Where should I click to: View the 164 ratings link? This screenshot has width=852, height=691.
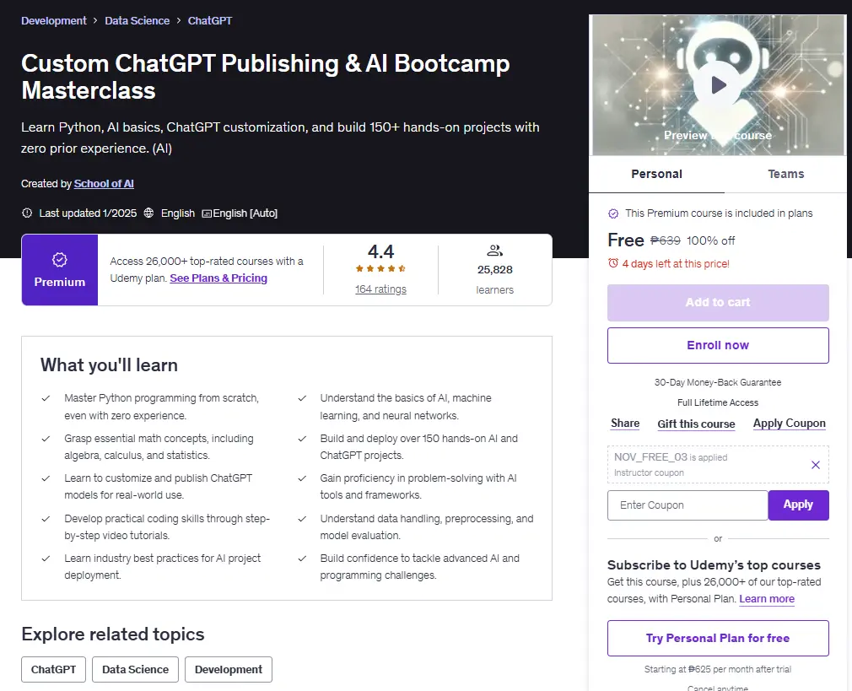pos(380,289)
